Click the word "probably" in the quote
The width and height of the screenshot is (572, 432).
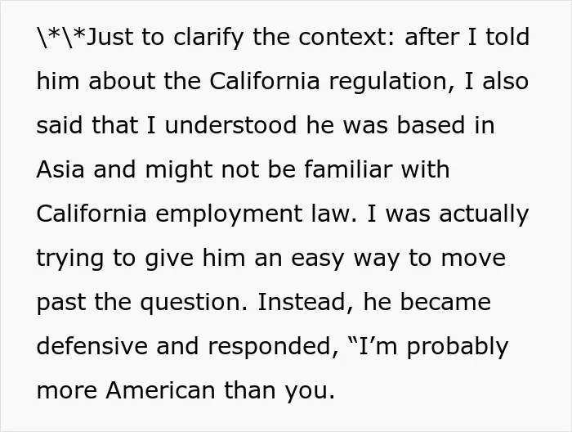458,347
